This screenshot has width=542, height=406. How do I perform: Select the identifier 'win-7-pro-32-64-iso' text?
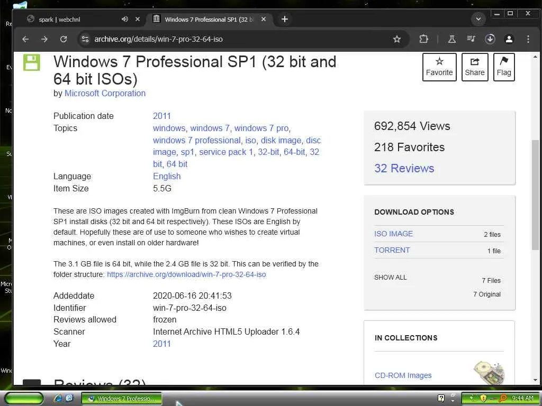click(189, 308)
